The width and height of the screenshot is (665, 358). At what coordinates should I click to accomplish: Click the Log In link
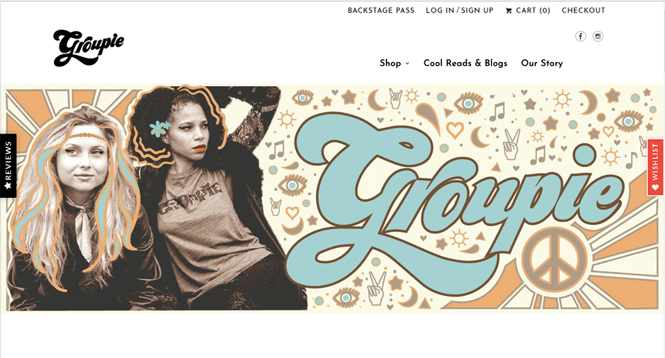[440, 11]
